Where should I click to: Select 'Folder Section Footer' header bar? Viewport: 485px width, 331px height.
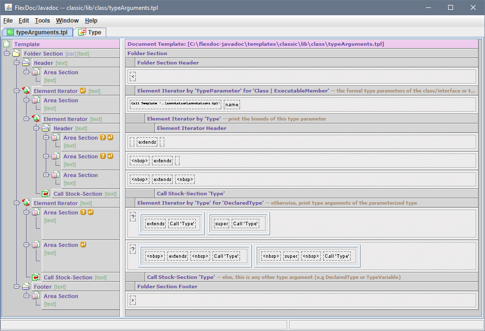pyautogui.click(x=167, y=287)
